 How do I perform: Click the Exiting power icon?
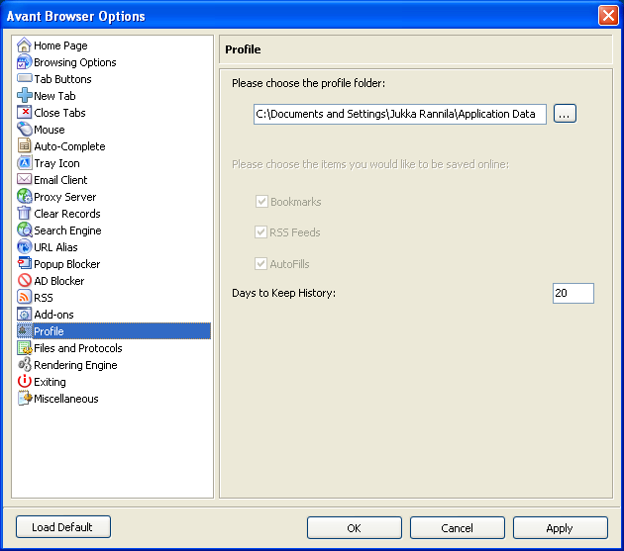coord(24,381)
